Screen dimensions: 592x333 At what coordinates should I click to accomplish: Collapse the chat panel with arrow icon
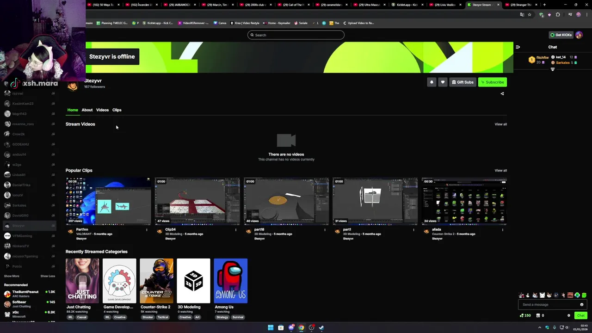click(x=518, y=47)
